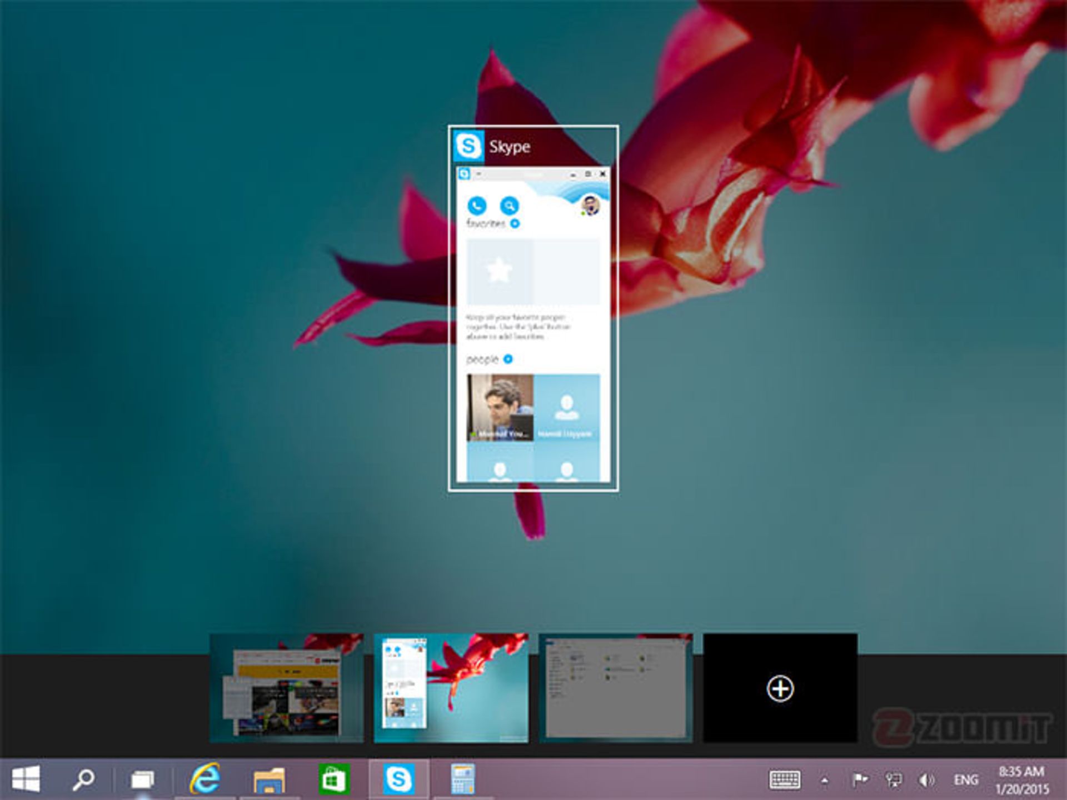1067x800 pixels.
Task: Click the plus icon beside favorites
Action: [x=515, y=223]
